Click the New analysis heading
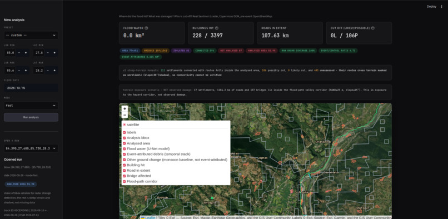Viewport: 448px width, 219px height. (x=14, y=20)
